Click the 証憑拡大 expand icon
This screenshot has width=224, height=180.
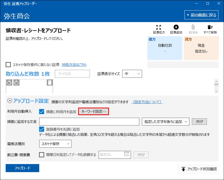pyautogui.click(x=159, y=27)
